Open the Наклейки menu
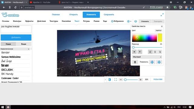Screen dimensions: 194x109 tap(66, 21)
